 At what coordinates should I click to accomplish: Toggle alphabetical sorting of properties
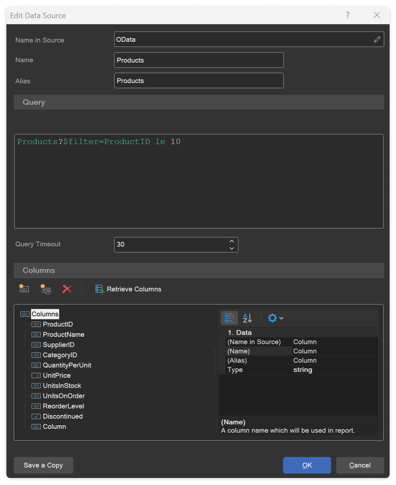[x=247, y=317]
